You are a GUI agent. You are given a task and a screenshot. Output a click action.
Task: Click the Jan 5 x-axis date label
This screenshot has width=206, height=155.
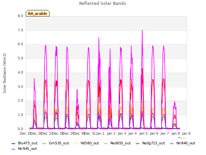click(x=143, y=133)
